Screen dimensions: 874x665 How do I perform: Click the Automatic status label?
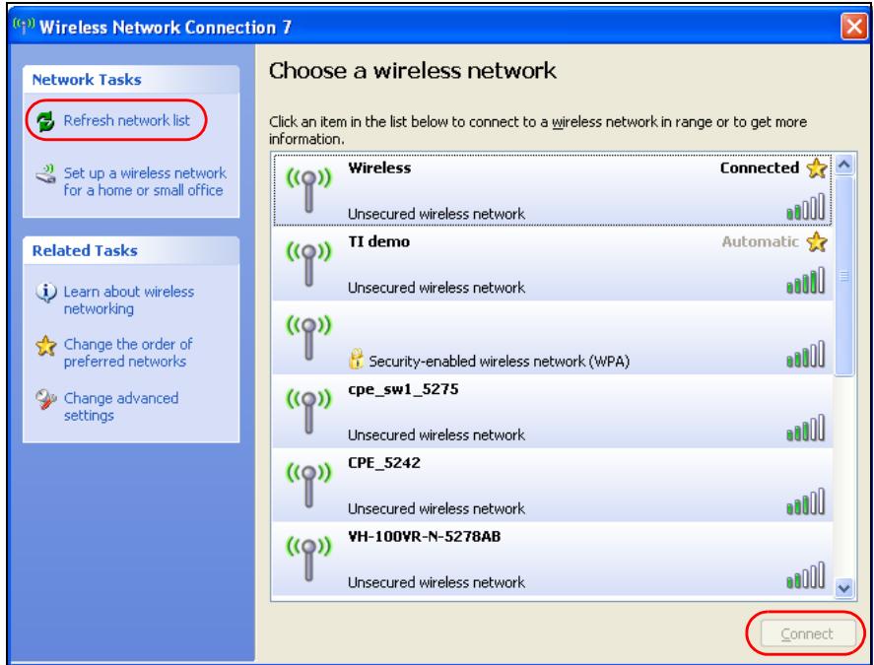pos(761,241)
